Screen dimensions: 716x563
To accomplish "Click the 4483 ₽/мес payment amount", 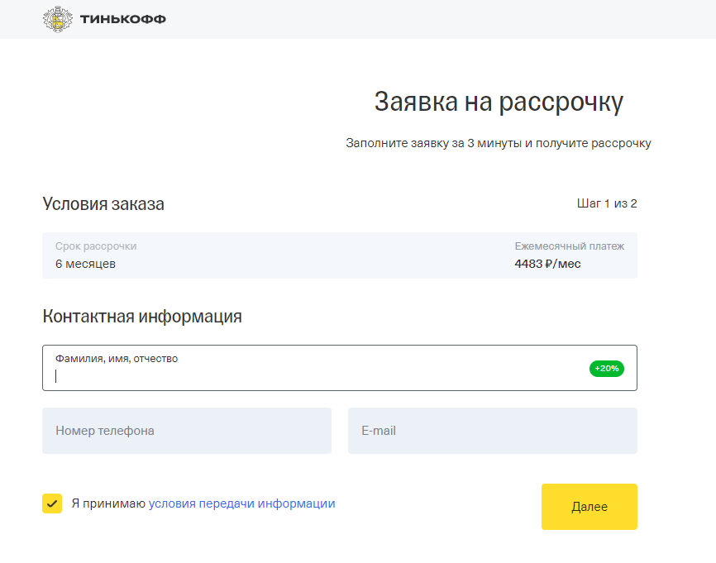I will [x=547, y=264].
